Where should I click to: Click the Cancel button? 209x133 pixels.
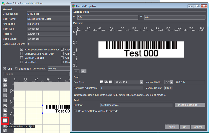tap(198, 127)
